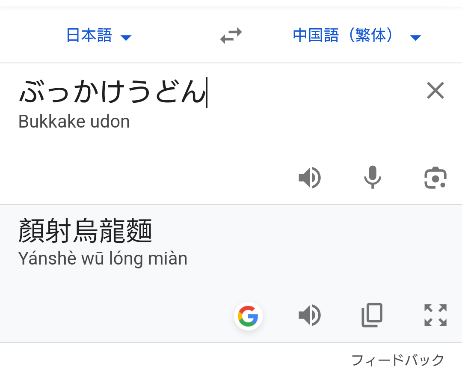This screenshot has width=462, height=378.
Task: Tap the pinyin "Yánshè wū lóng miàn"
Action: 103,259
